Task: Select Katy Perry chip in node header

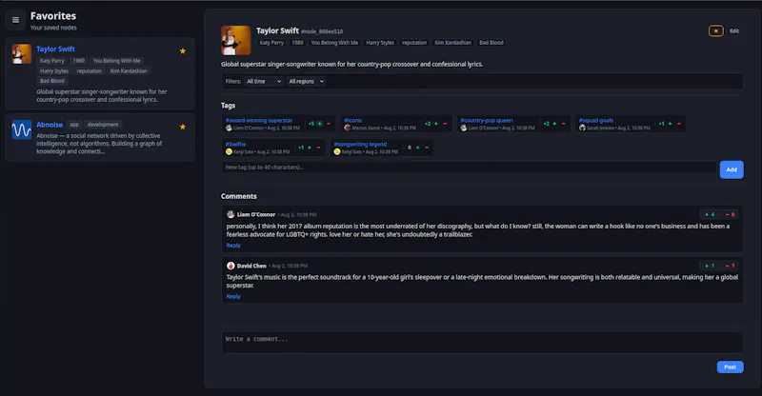Action: click(x=271, y=43)
